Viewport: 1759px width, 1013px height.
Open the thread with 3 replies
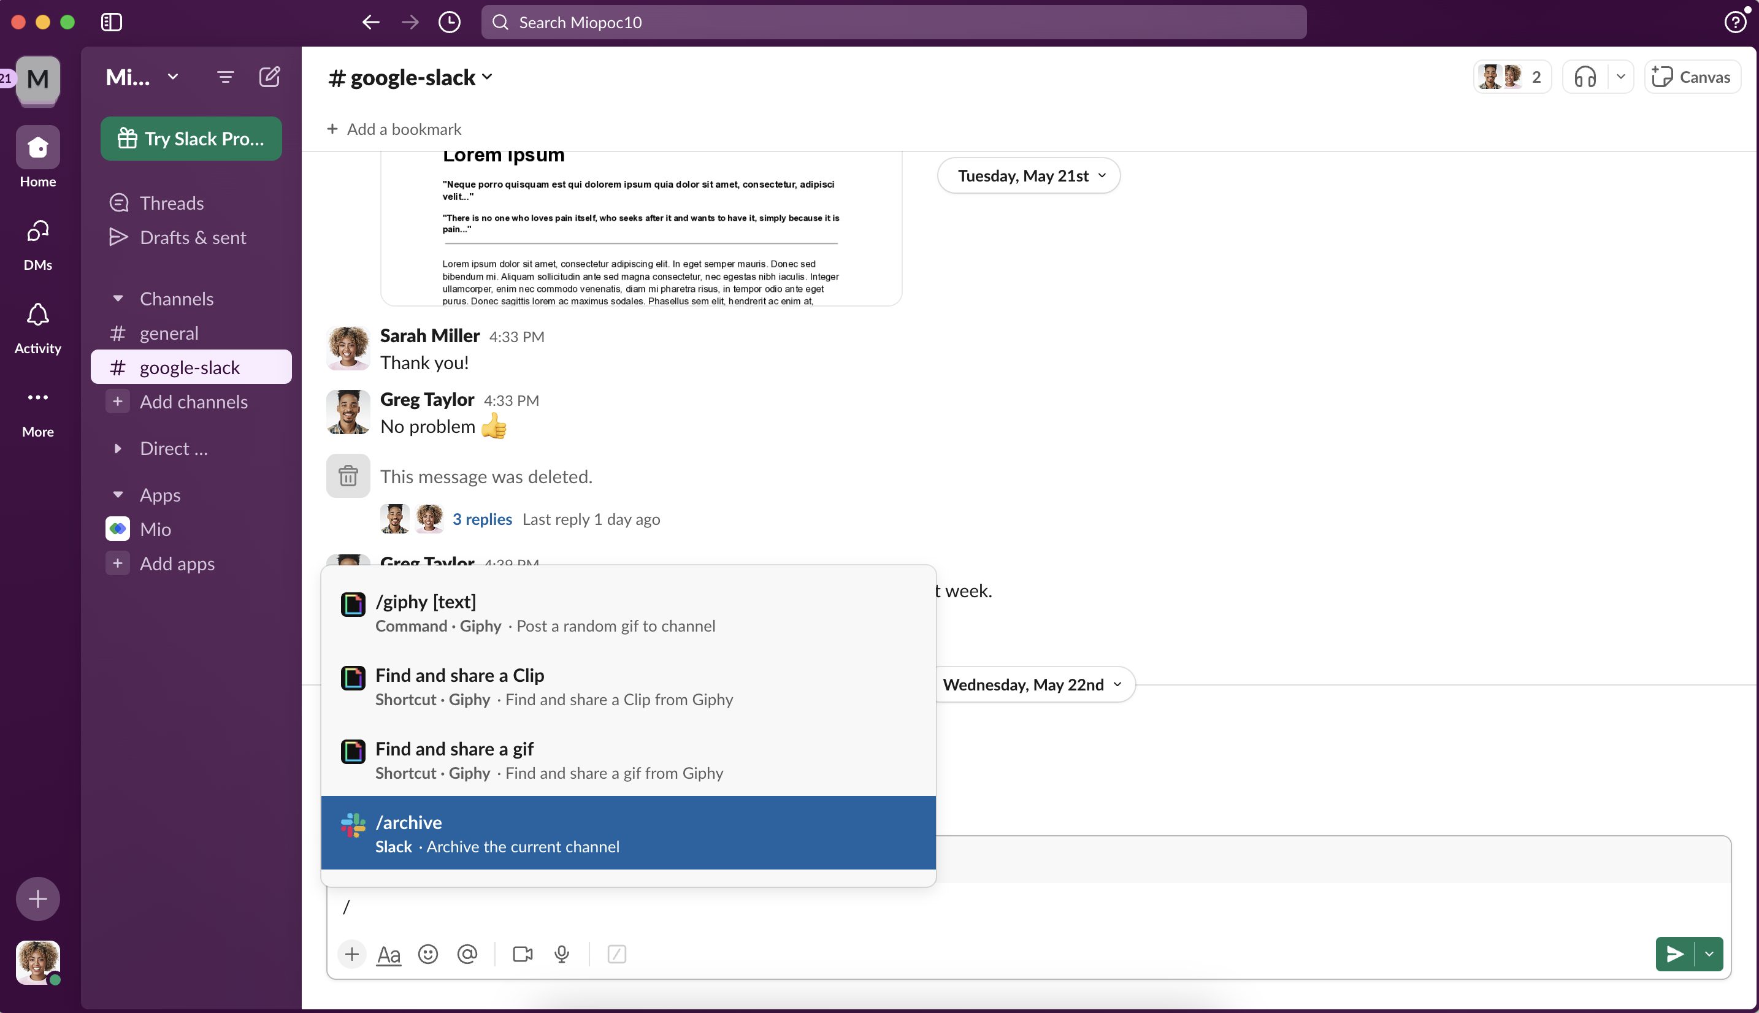pyautogui.click(x=482, y=518)
